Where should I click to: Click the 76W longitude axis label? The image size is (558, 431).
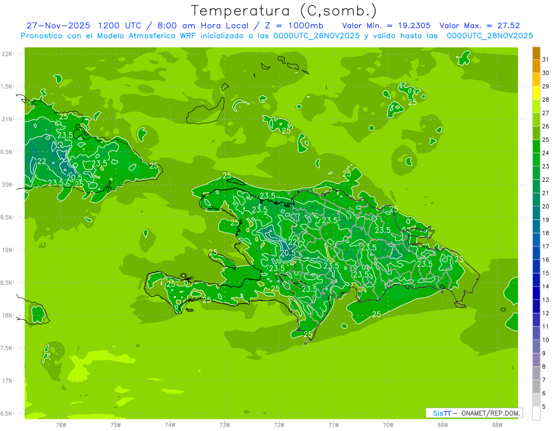[x=61, y=425]
